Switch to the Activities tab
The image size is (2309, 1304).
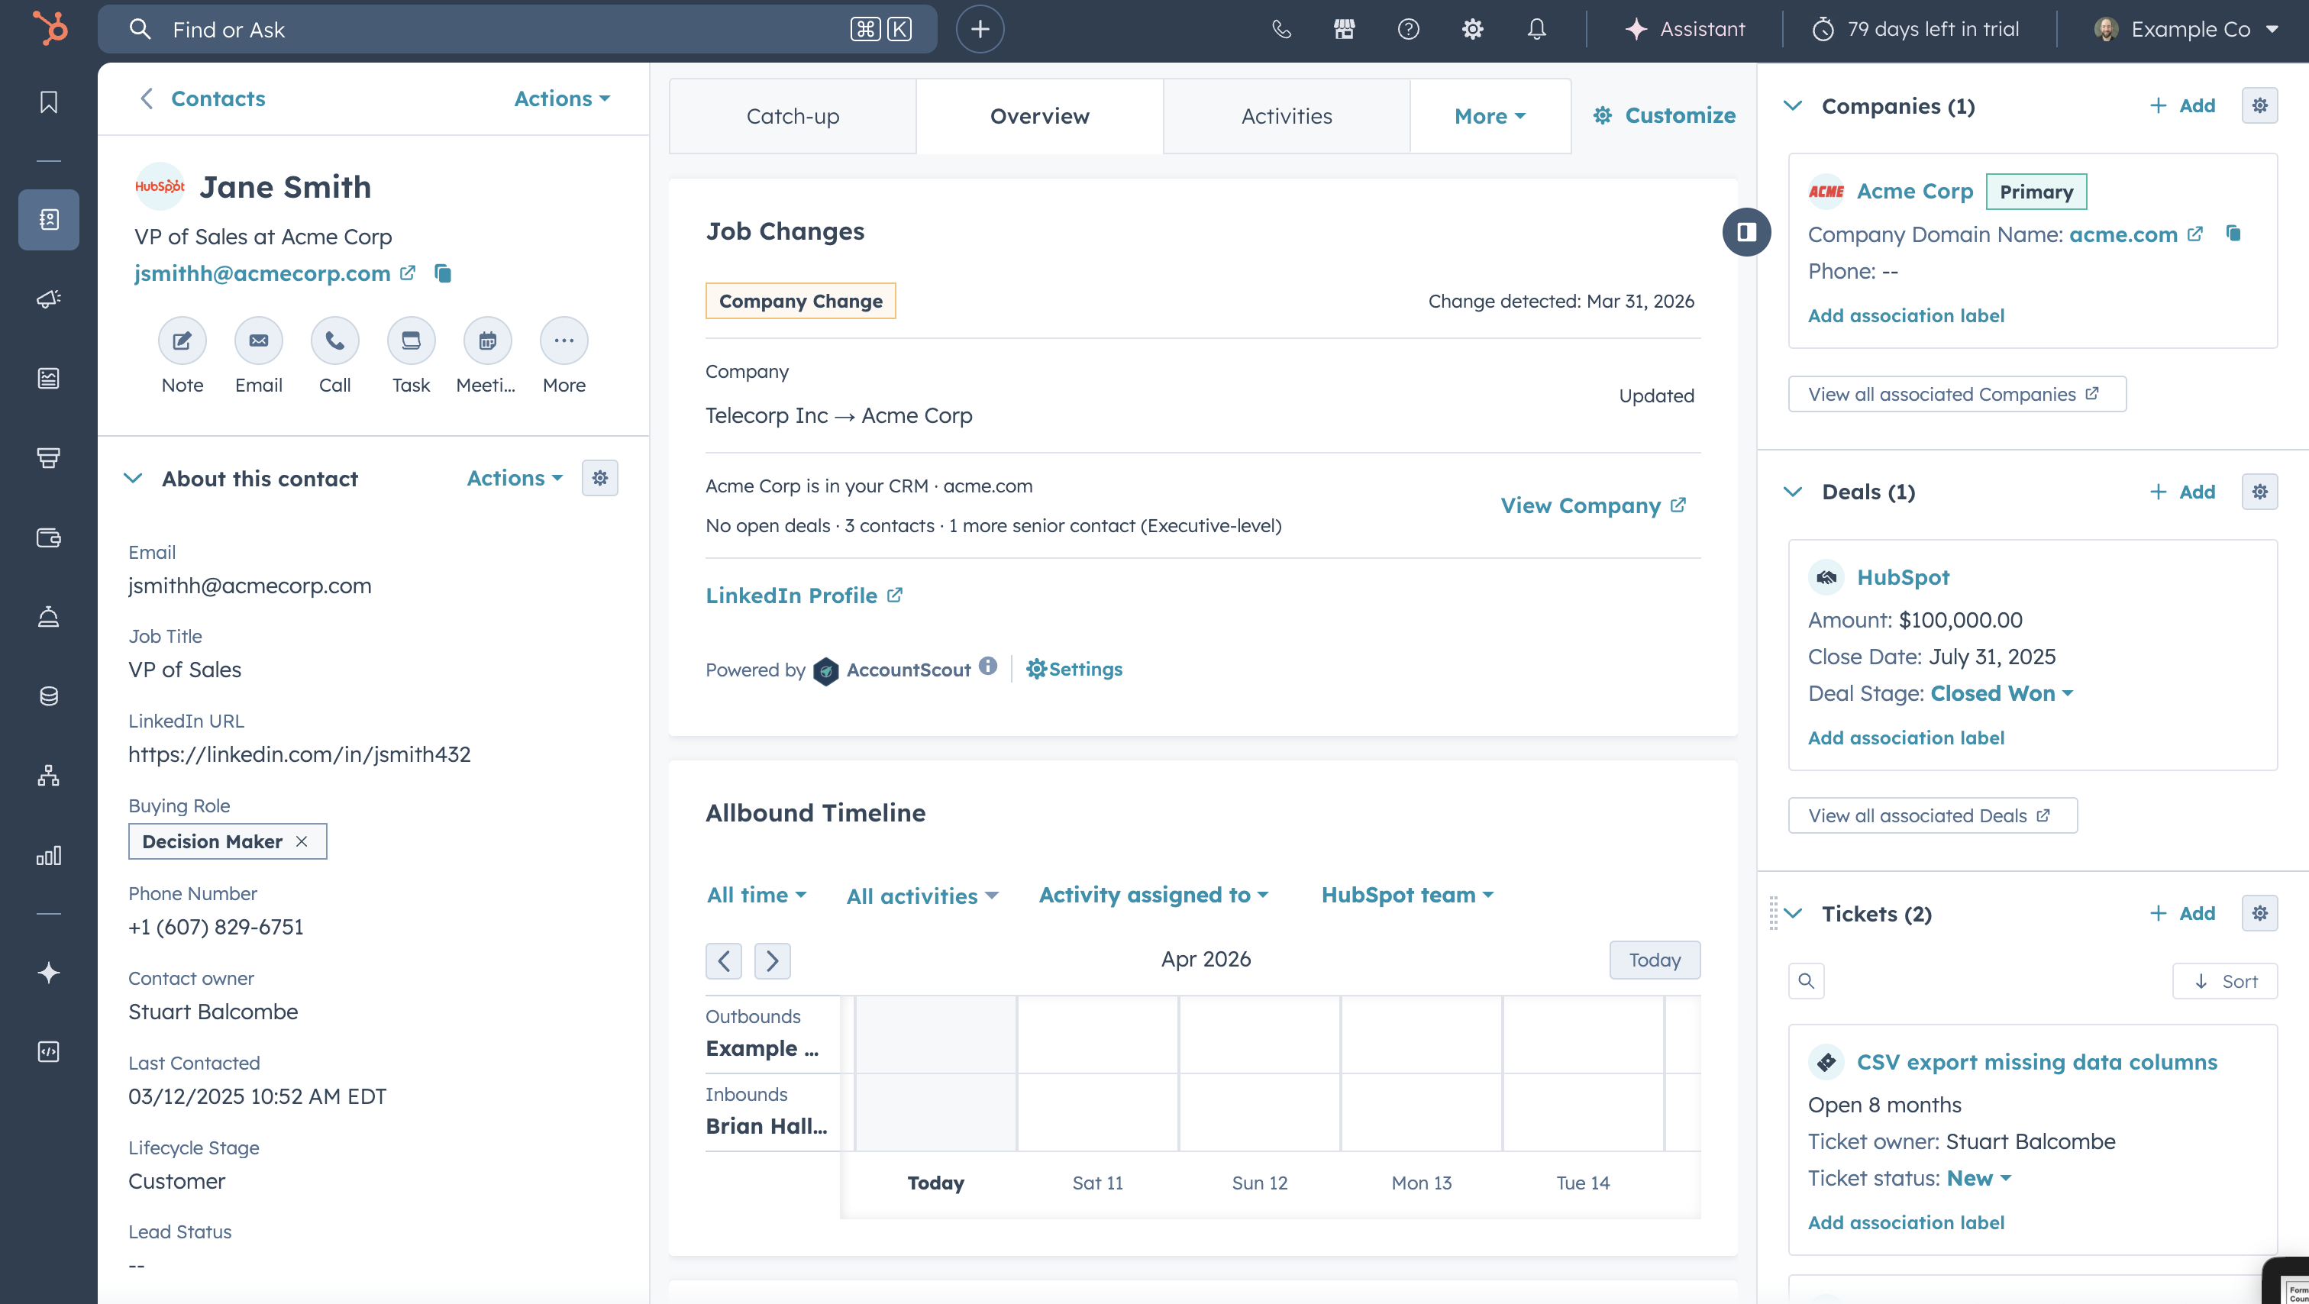(1287, 115)
